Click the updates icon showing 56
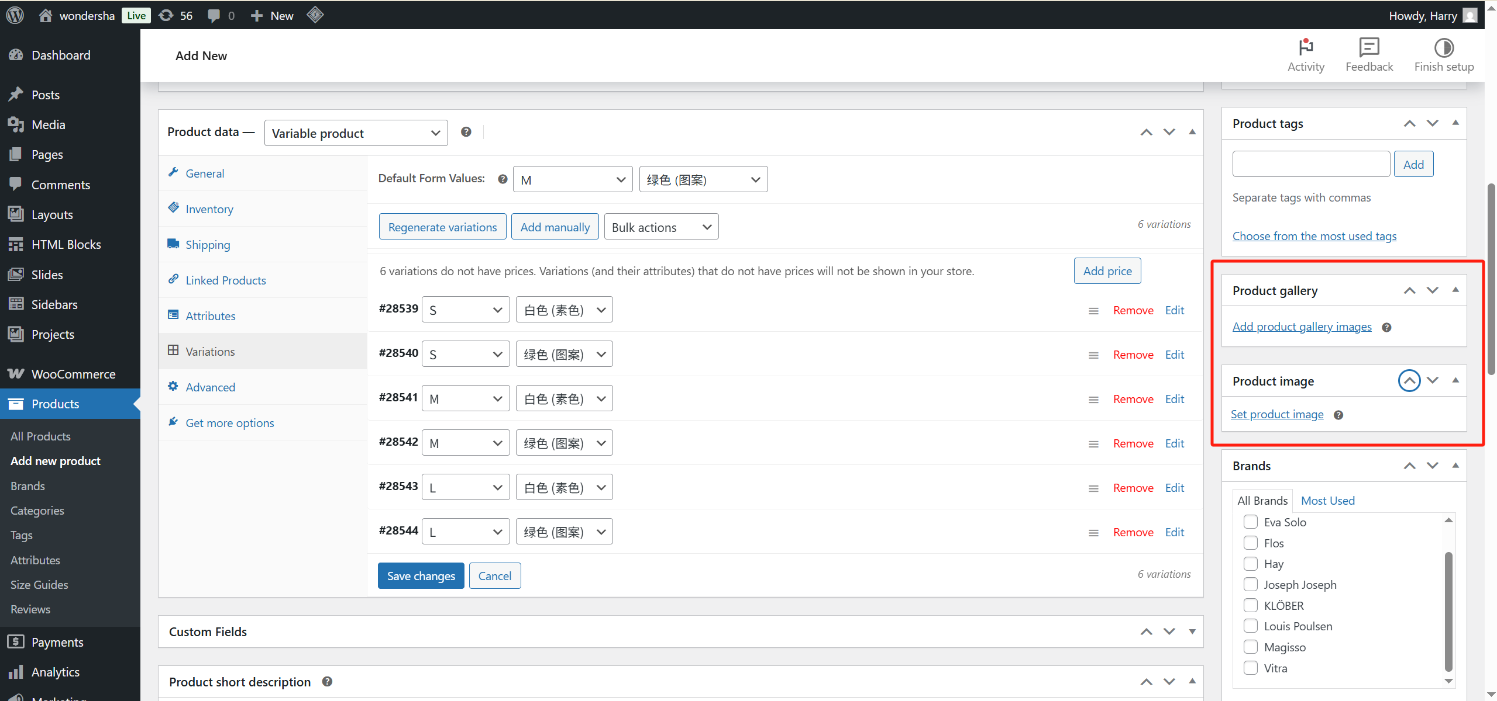 coord(166,15)
